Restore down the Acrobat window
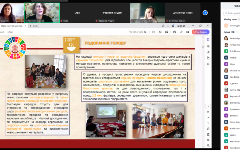This screenshot has width=240, height=150. (x=200, y=26)
